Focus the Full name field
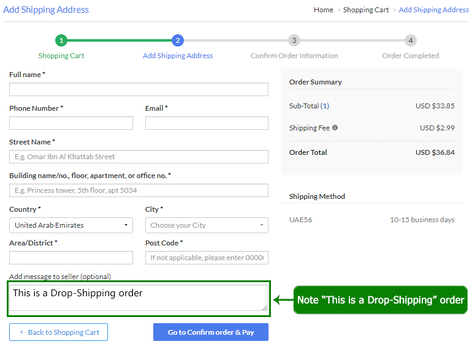This screenshot has height=355, width=472. coord(139,89)
